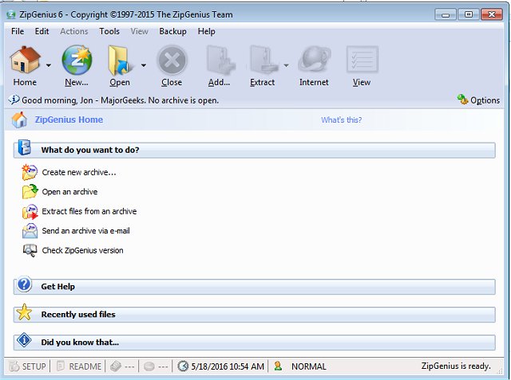Click the Internet toolbar icon
This screenshot has height=380, width=511.
[x=314, y=60]
